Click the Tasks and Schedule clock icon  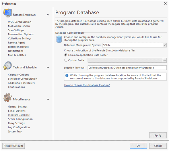click(7, 66)
